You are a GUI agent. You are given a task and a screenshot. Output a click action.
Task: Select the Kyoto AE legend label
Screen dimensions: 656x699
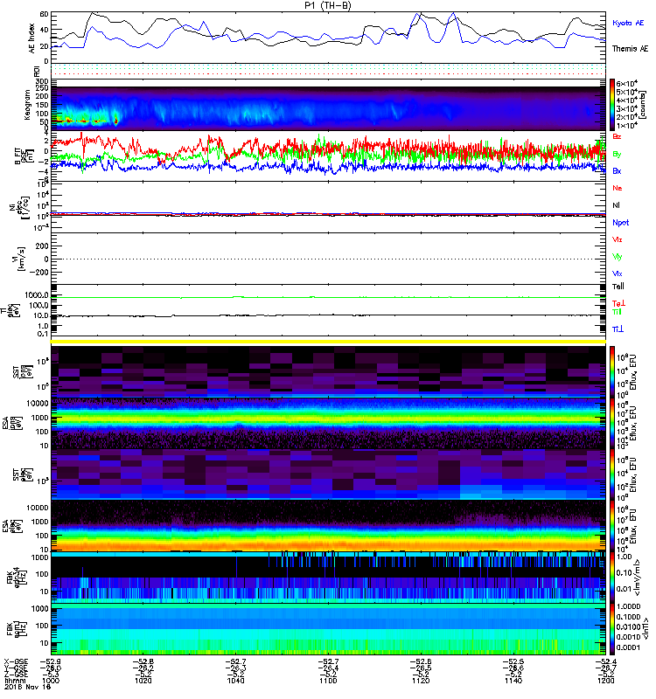click(x=628, y=23)
